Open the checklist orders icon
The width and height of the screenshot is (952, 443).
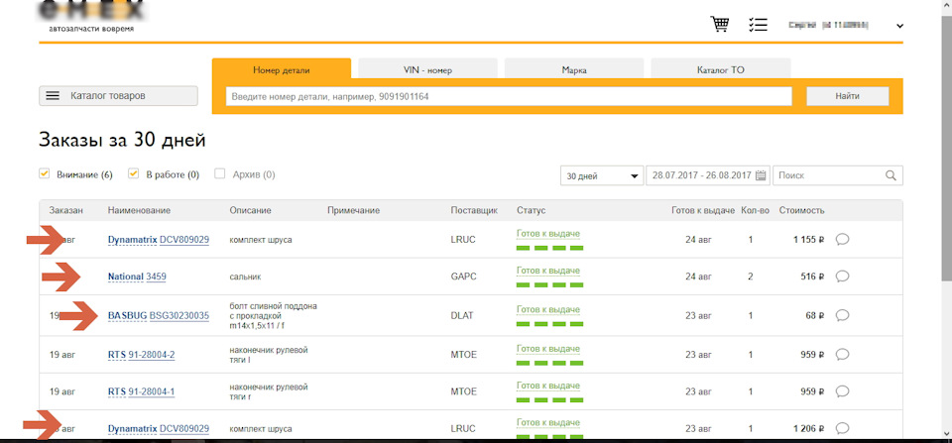(x=759, y=24)
